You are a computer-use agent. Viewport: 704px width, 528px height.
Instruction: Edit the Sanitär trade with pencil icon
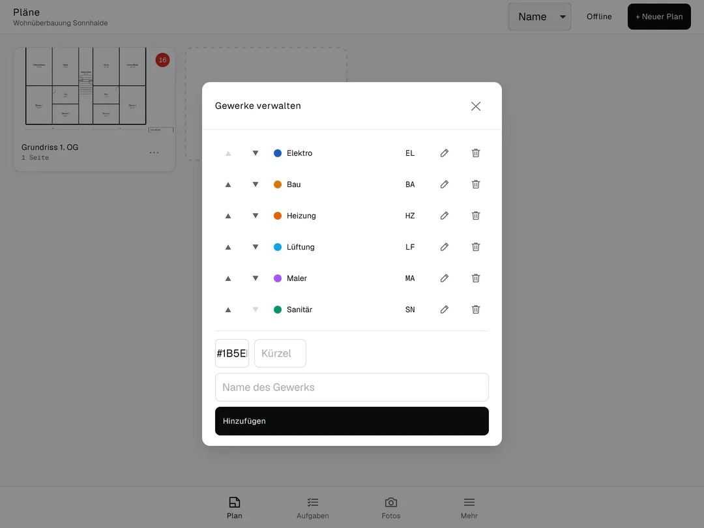pos(444,310)
